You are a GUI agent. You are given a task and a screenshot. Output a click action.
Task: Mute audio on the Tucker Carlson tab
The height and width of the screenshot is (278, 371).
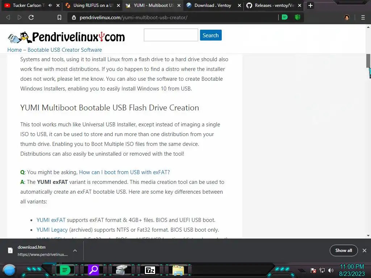point(50,5)
